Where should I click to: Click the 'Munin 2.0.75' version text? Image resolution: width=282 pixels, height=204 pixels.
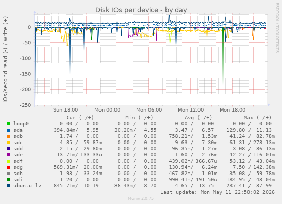141,199
